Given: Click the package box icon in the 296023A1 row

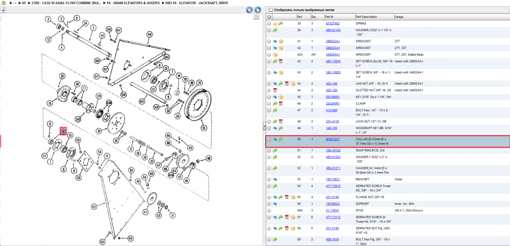Looking at the screenshot, I should click(280, 48).
